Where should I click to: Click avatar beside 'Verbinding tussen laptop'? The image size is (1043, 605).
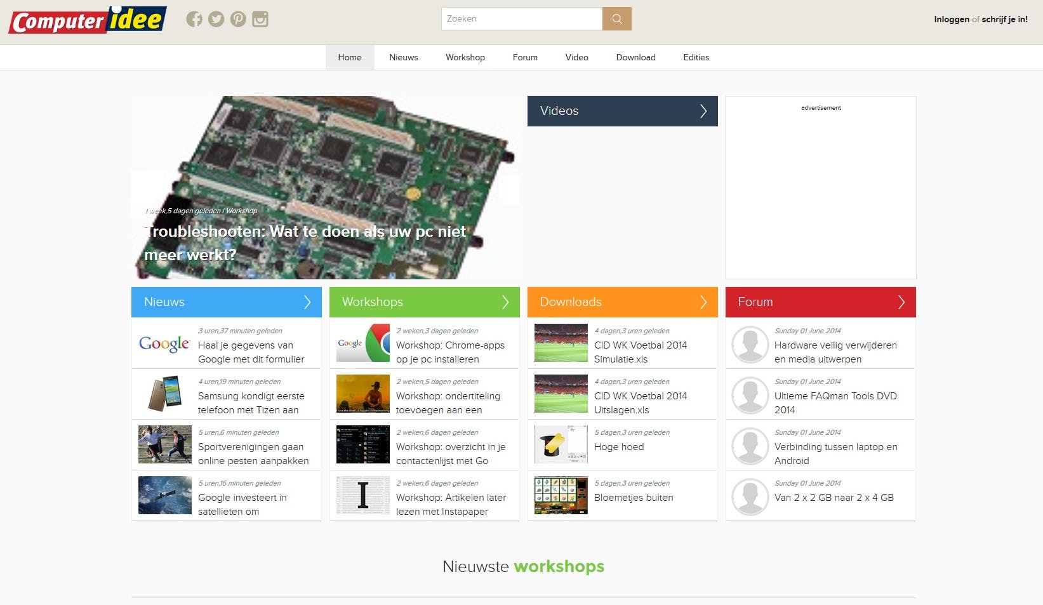click(x=750, y=446)
